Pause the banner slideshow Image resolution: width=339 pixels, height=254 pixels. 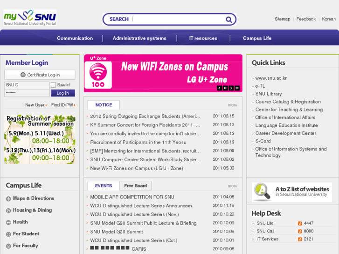pyautogui.click(x=225, y=88)
